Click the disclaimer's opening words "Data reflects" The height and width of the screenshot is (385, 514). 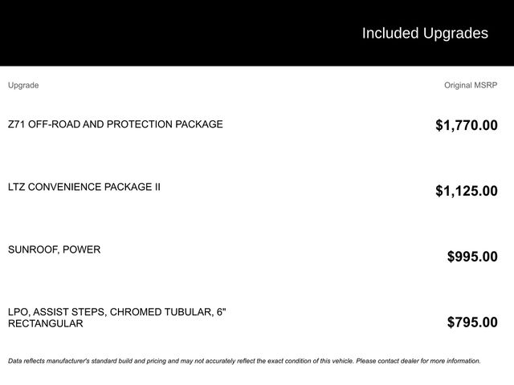coord(28,361)
